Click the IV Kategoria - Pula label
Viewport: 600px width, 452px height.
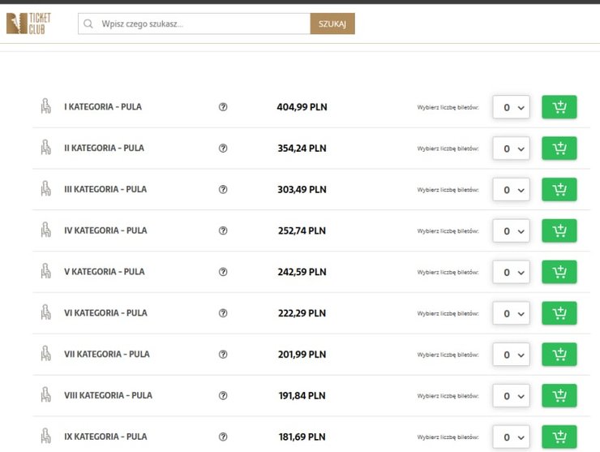pyautogui.click(x=105, y=230)
